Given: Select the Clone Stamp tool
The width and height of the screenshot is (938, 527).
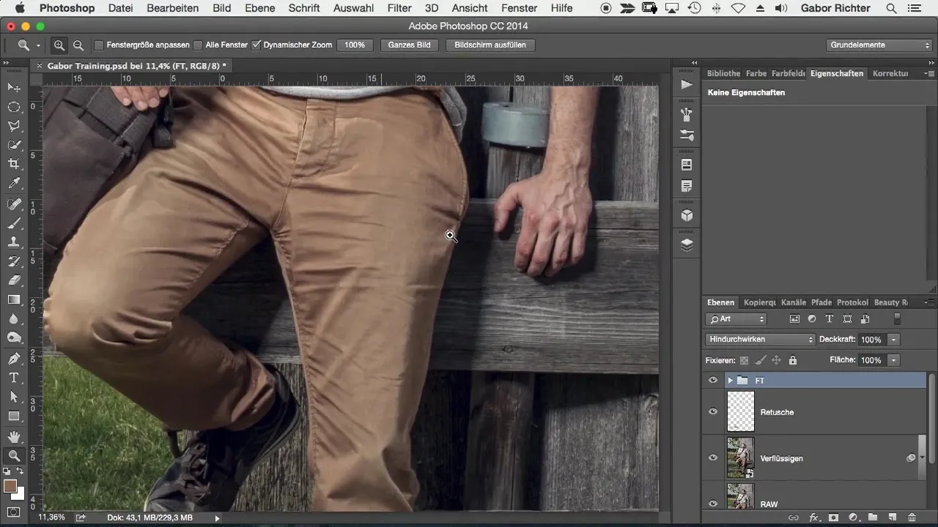Looking at the screenshot, I should point(13,242).
